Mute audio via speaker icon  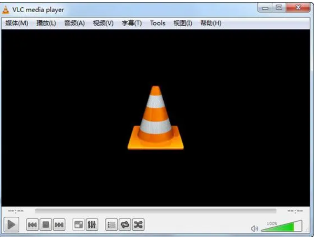point(254,229)
